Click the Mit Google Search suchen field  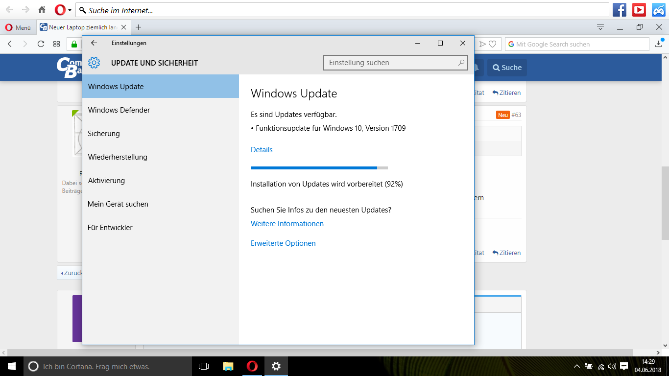click(577, 44)
